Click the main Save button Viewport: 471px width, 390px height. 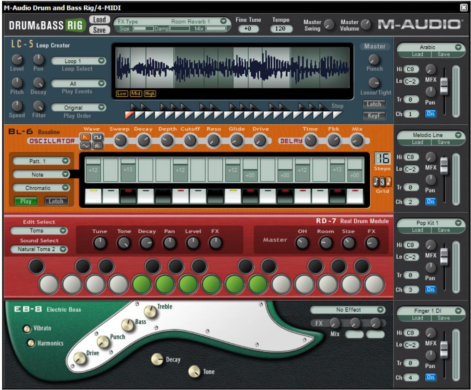click(100, 30)
